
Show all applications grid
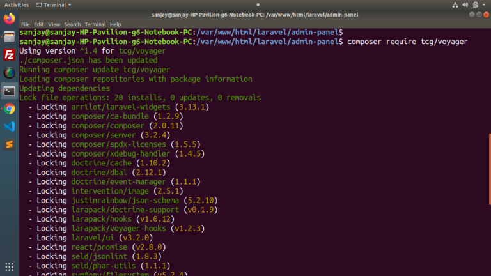9,266
